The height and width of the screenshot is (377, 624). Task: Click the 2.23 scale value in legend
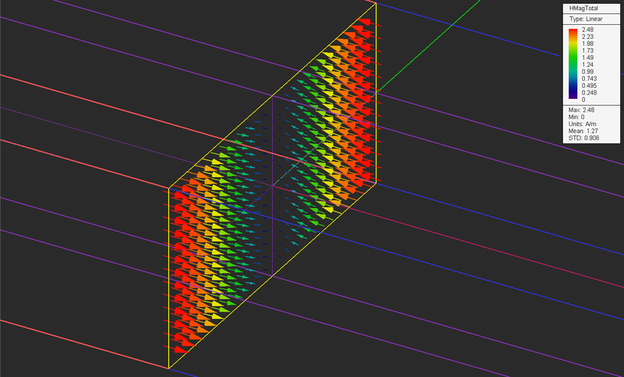(x=587, y=37)
